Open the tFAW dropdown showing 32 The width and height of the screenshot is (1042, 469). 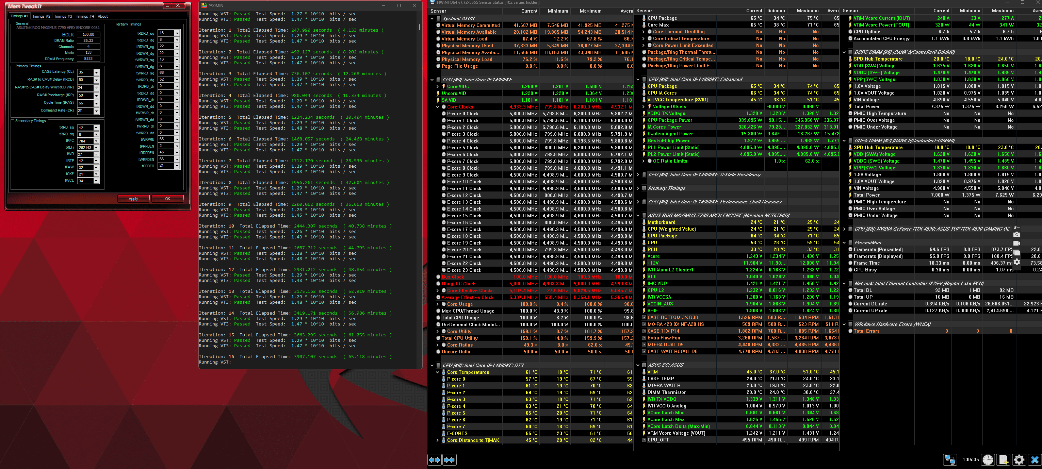click(x=96, y=167)
